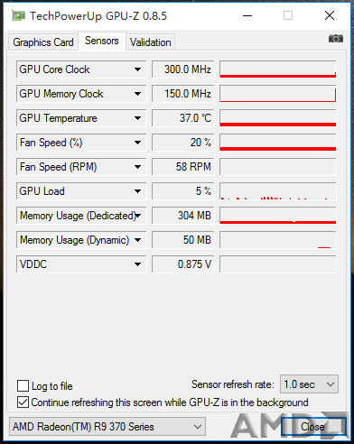
Task: Open the GPU Core Clock sensor dropdown
Action: (137, 69)
